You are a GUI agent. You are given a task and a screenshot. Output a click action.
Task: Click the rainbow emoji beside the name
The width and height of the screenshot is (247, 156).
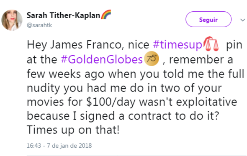(x=106, y=15)
